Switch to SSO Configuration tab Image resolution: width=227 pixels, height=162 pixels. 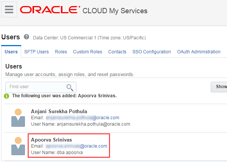point(151,52)
